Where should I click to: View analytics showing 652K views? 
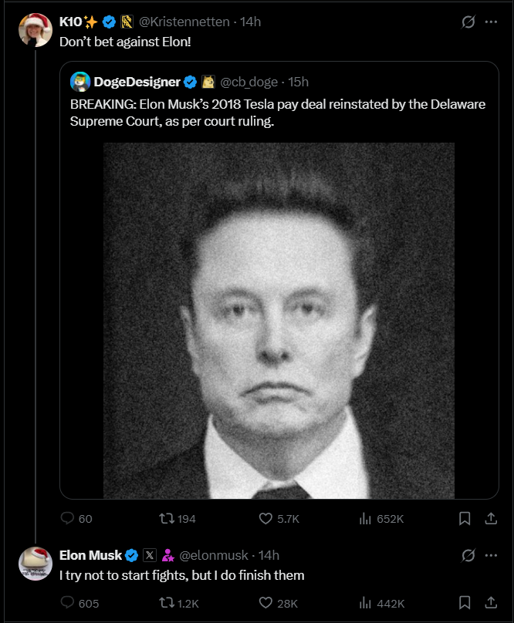[x=366, y=519]
